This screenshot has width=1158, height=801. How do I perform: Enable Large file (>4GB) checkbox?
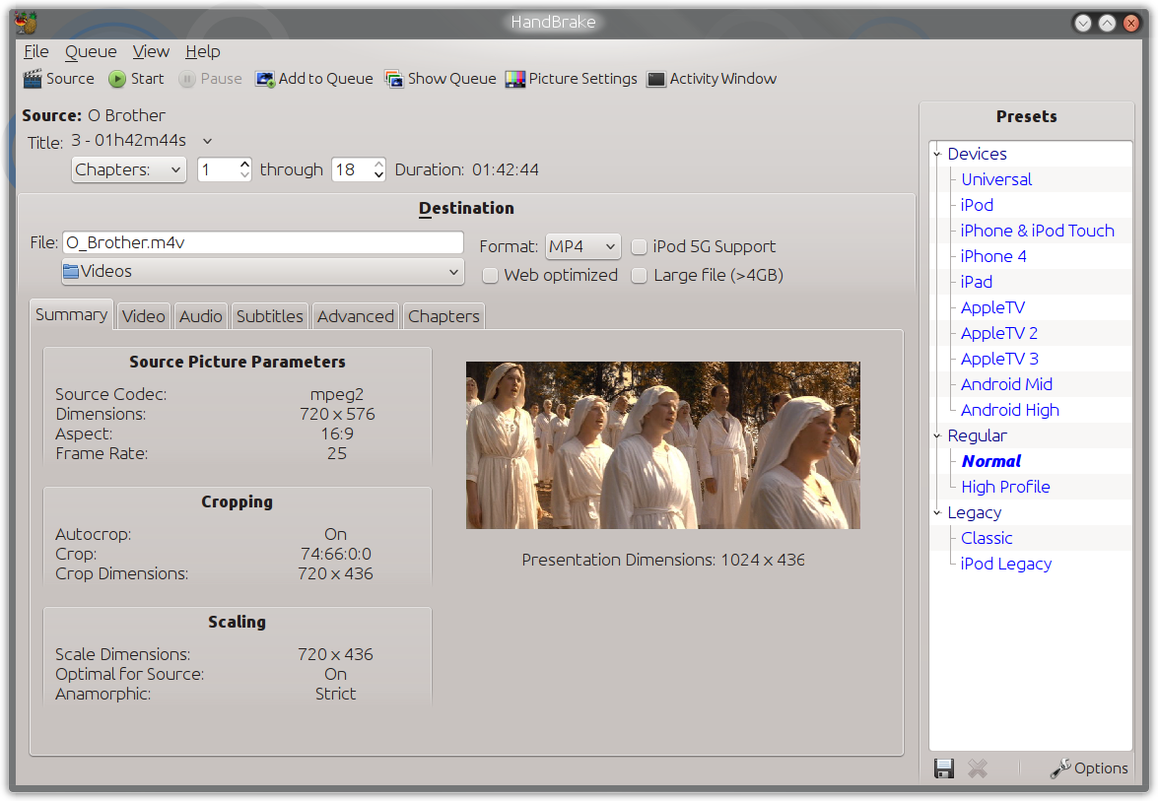[x=639, y=275]
